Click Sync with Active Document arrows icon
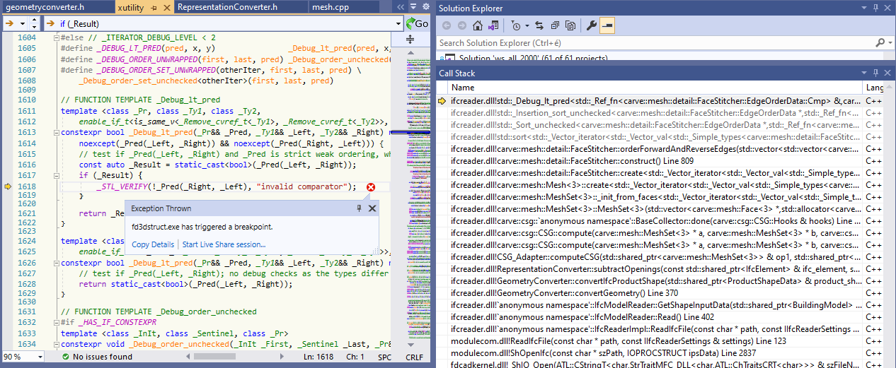Image resolution: width=896 pixels, height=368 pixels. (x=539, y=25)
